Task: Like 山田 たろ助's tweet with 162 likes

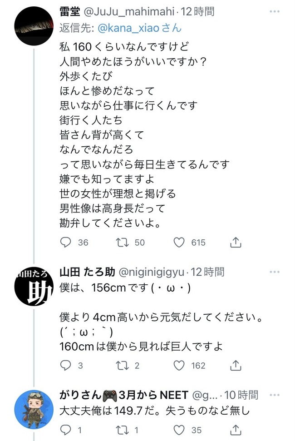Action: 179,365
